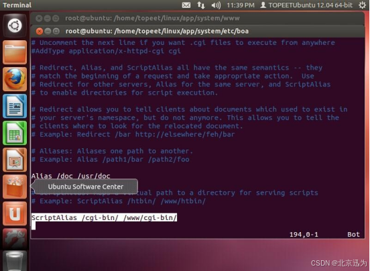Click the 'Example: ScriptAlias /htbin/' comment line
Viewport: 370px width, 271px height.
tap(119, 201)
